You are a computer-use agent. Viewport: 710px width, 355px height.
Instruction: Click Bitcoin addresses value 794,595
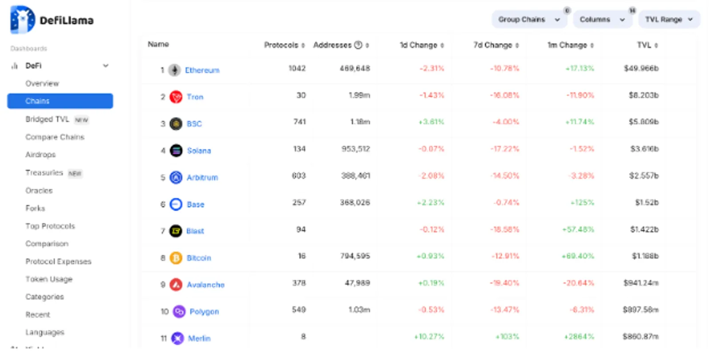355,256
